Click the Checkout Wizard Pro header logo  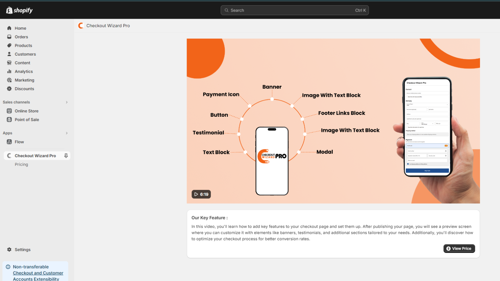tap(81, 26)
